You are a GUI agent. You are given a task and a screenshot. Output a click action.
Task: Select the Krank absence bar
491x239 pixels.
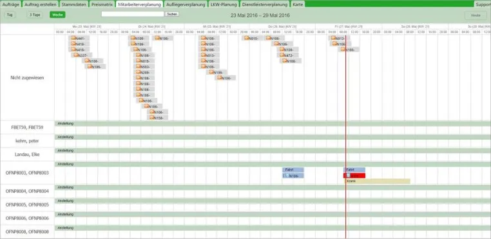(378, 181)
